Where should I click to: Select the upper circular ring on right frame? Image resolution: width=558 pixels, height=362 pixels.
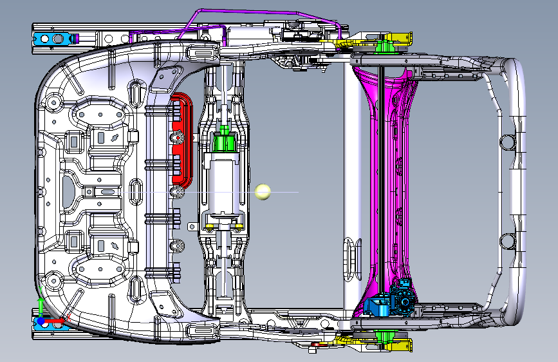pyautogui.click(x=507, y=142)
